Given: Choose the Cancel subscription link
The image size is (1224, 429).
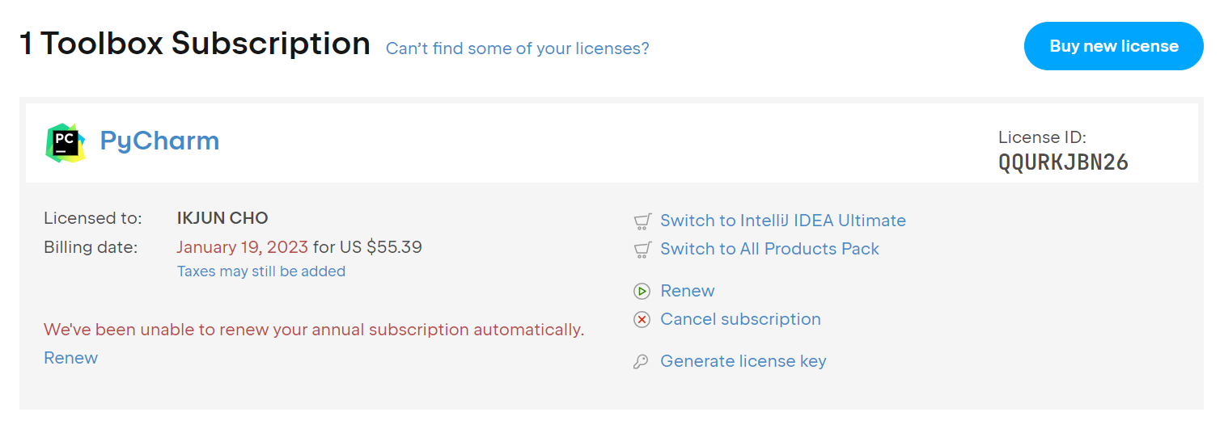Looking at the screenshot, I should [740, 319].
